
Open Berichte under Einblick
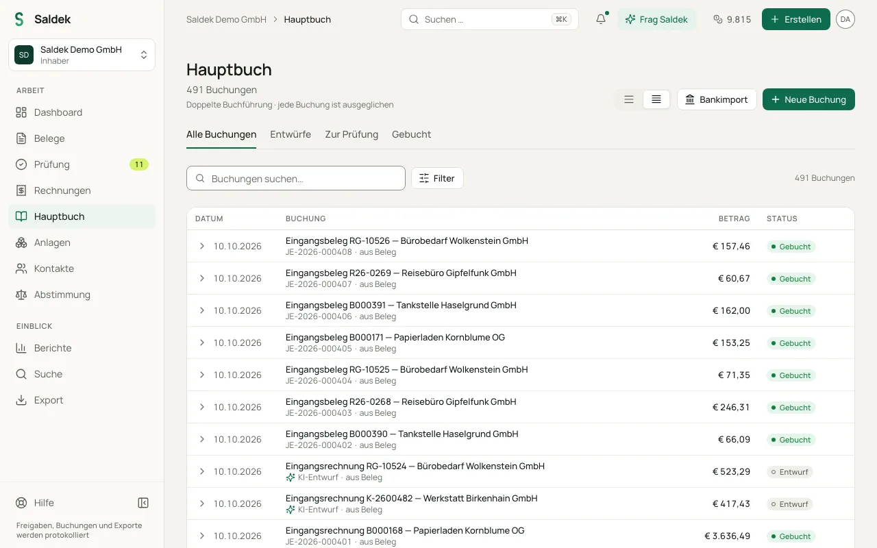pos(82,348)
